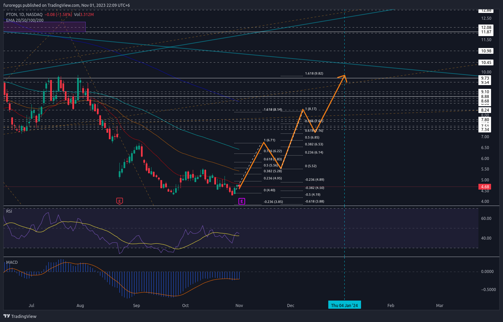Click the purple earnings E marker near November

pyautogui.click(x=242, y=202)
